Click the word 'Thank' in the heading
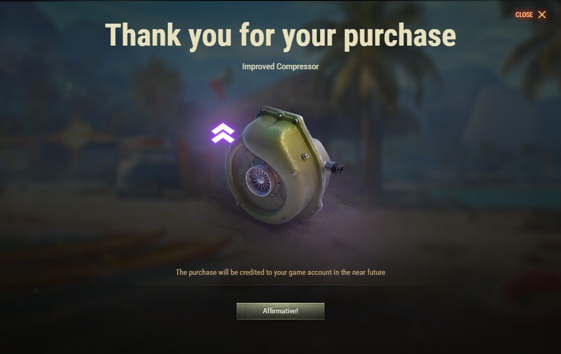 coord(143,35)
